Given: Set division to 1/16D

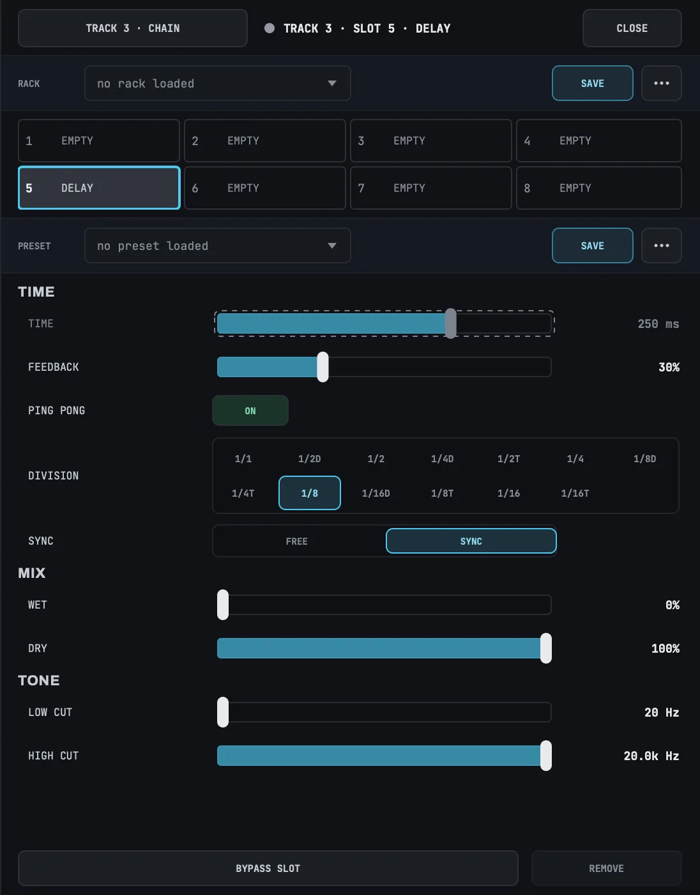Looking at the screenshot, I should click(x=376, y=493).
